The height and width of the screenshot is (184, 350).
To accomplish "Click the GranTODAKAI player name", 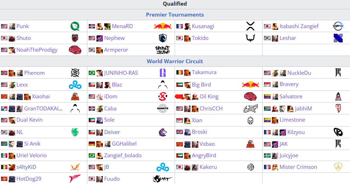I will [x=44, y=108].
